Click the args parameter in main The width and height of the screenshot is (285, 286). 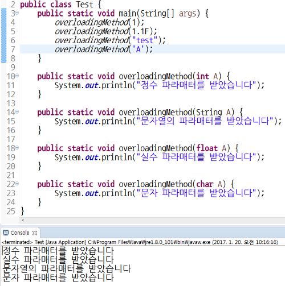[188, 14]
